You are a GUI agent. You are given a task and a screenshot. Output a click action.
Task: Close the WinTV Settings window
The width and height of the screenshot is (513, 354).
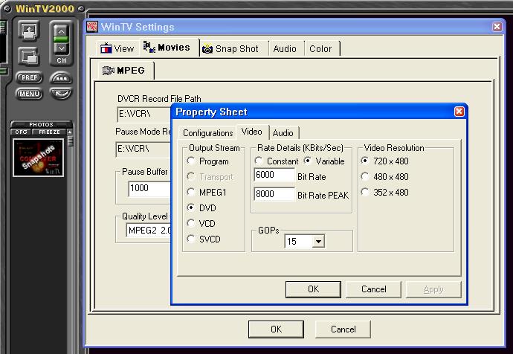click(497, 27)
